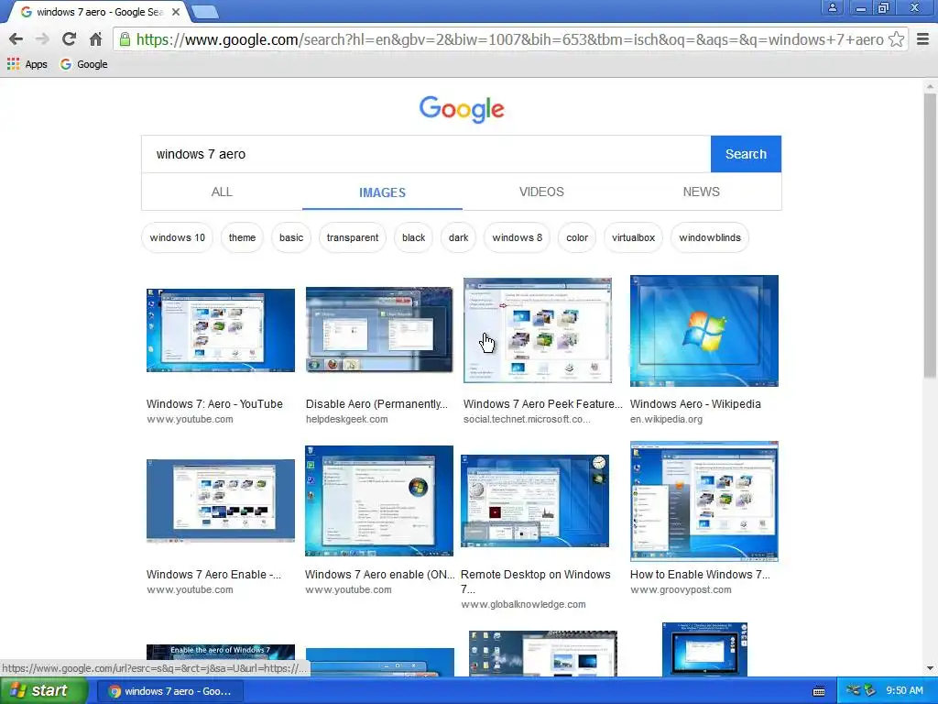Click the www.globalknowledge.com source text
The height and width of the screenshot is (704, 938).
pyautogui.click(x=523, y=605)
